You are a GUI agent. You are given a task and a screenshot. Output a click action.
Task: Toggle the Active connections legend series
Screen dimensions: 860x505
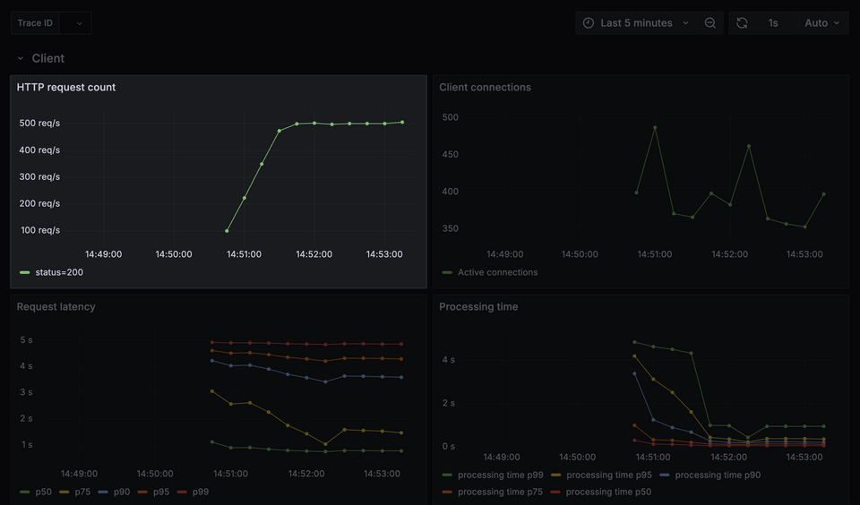point(497,272)
